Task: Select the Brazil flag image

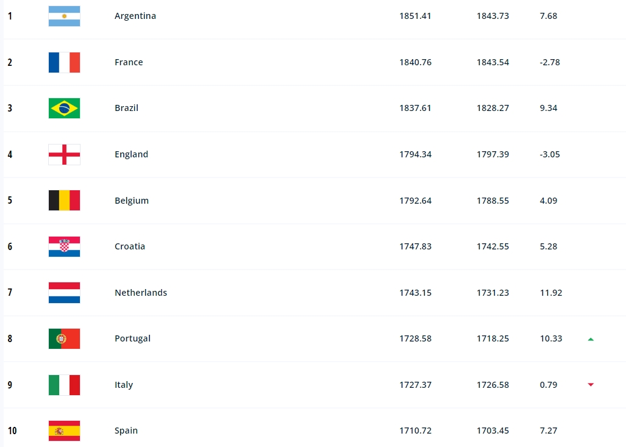Action: pos(64,108)
